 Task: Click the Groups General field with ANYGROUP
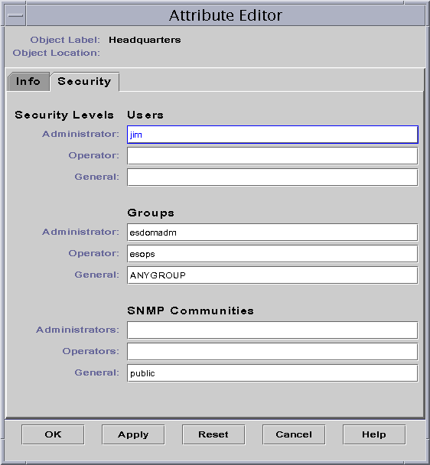pos(272,275)
